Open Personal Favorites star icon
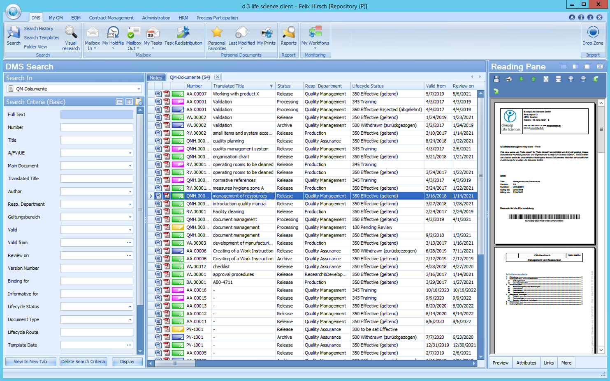610x381 pixels. (217, 32)
